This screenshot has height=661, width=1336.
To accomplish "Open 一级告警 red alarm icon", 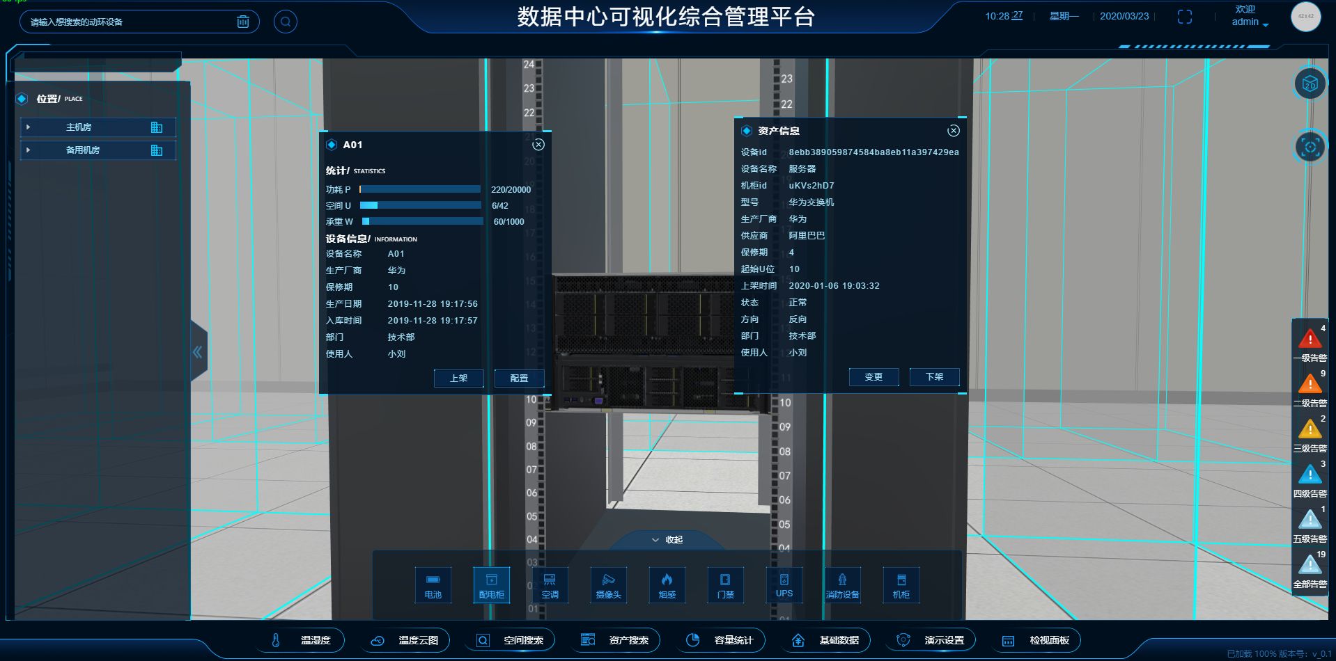I will click(x=1310, y=340).
